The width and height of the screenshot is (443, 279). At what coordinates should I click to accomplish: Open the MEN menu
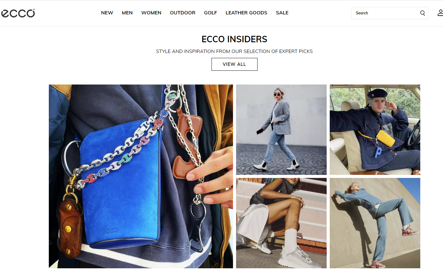[127, 13]
